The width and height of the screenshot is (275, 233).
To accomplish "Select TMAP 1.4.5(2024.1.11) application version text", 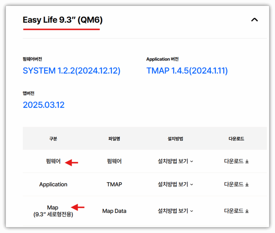I will (x=187, y=71).
